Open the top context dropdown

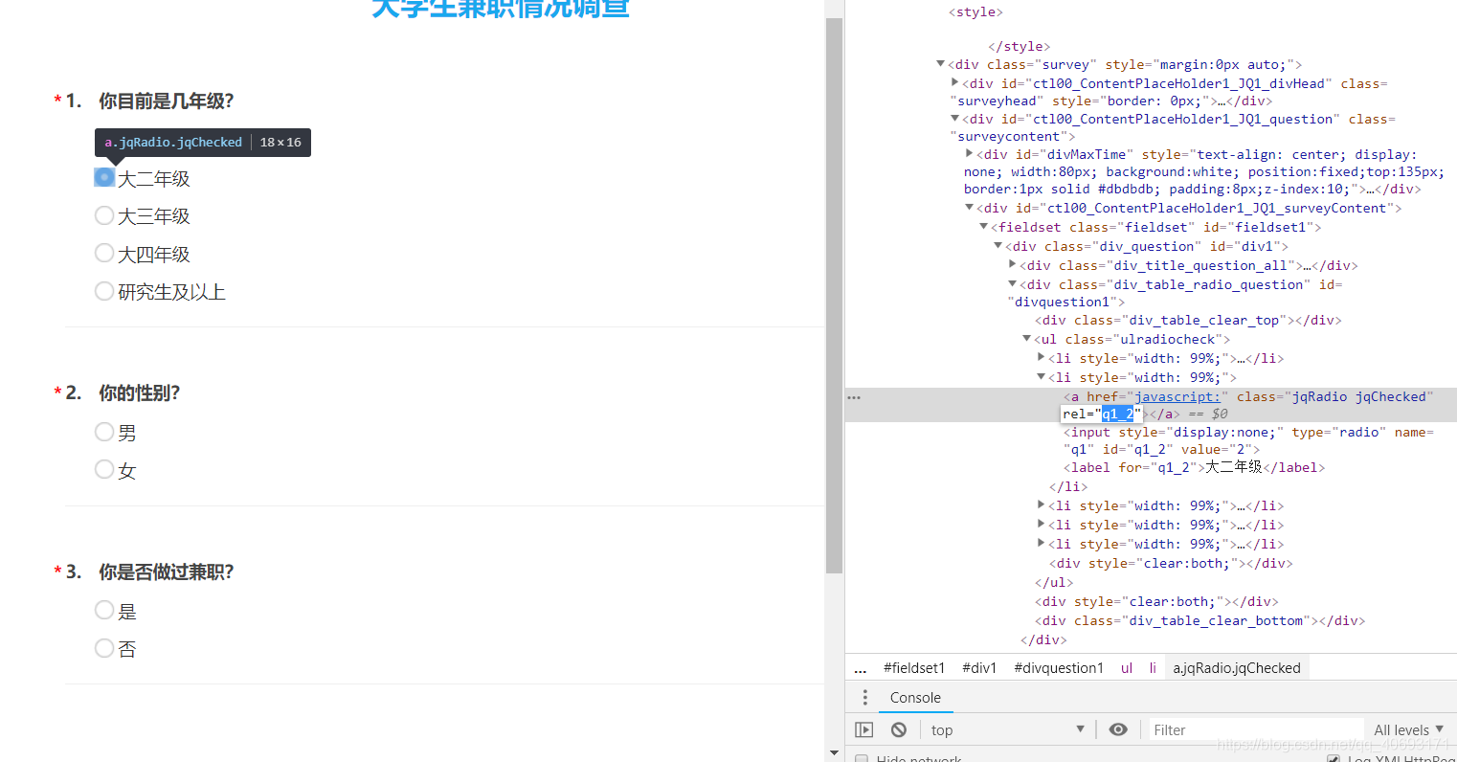(x=1007, y=729)
